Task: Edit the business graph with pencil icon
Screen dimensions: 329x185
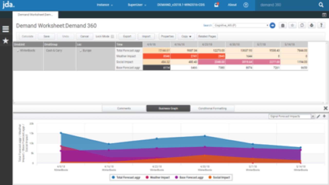Action: pos(318,116)
